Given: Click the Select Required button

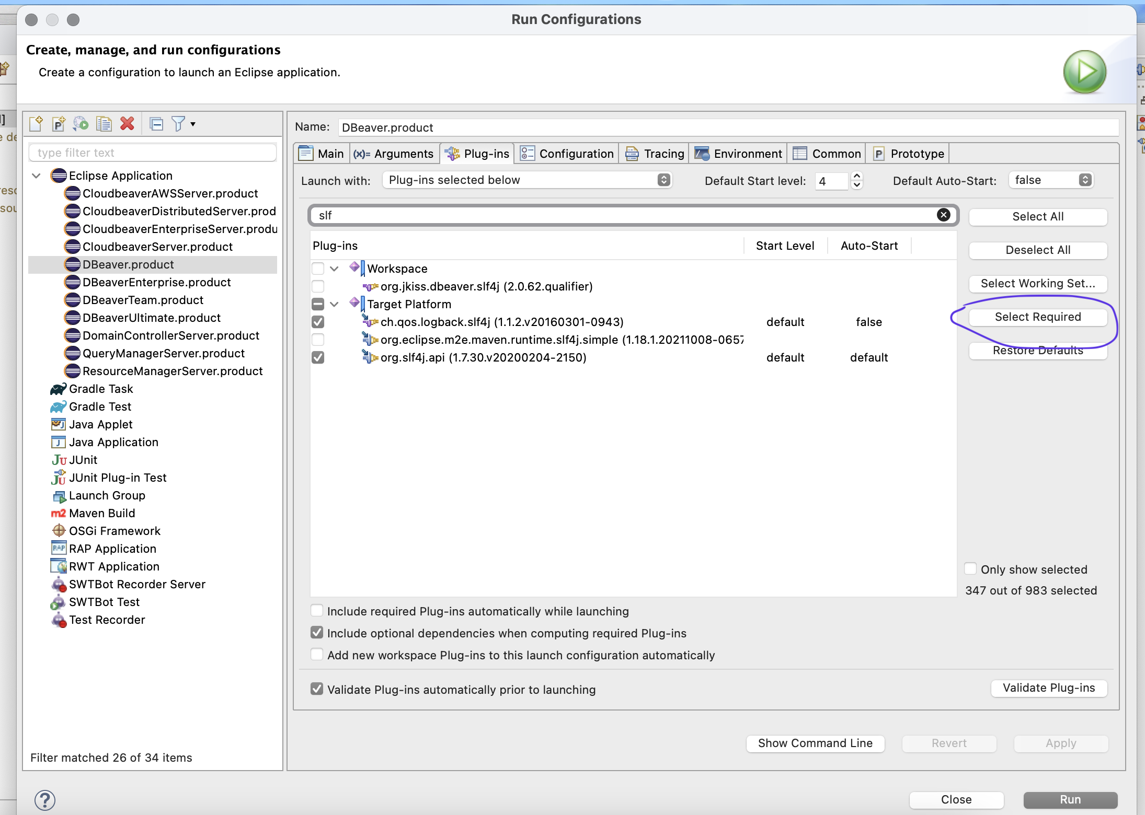Looking at the screenshot, I should click(x=1037, y=317).
